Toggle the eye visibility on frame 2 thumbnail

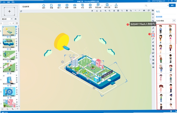[4, 39]
